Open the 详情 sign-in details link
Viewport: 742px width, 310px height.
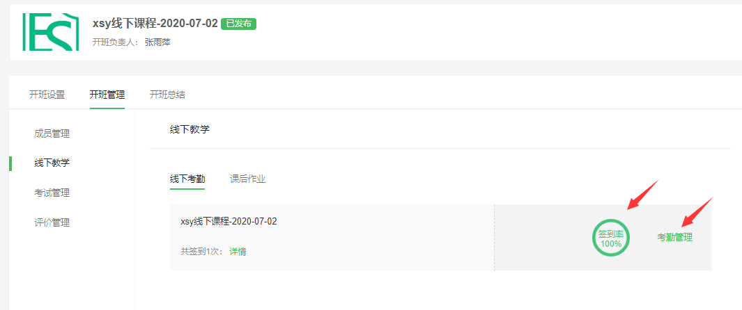click(x=238, y=252)
